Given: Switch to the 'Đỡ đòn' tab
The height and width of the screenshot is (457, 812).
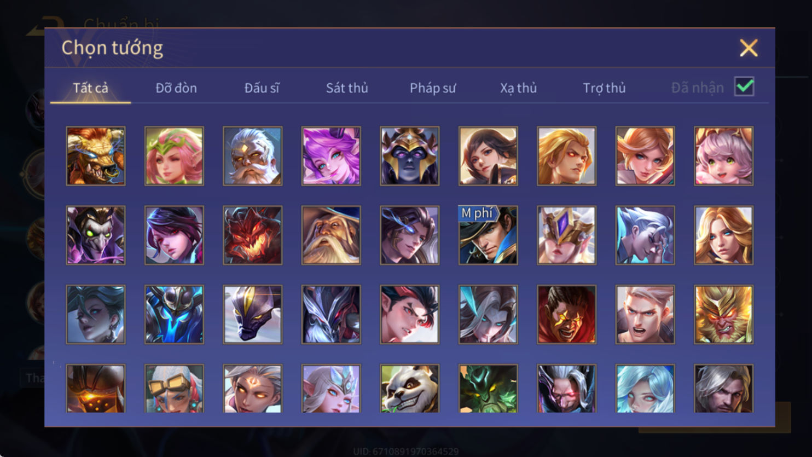Looking at the screenshot, I should coord(176,88).
